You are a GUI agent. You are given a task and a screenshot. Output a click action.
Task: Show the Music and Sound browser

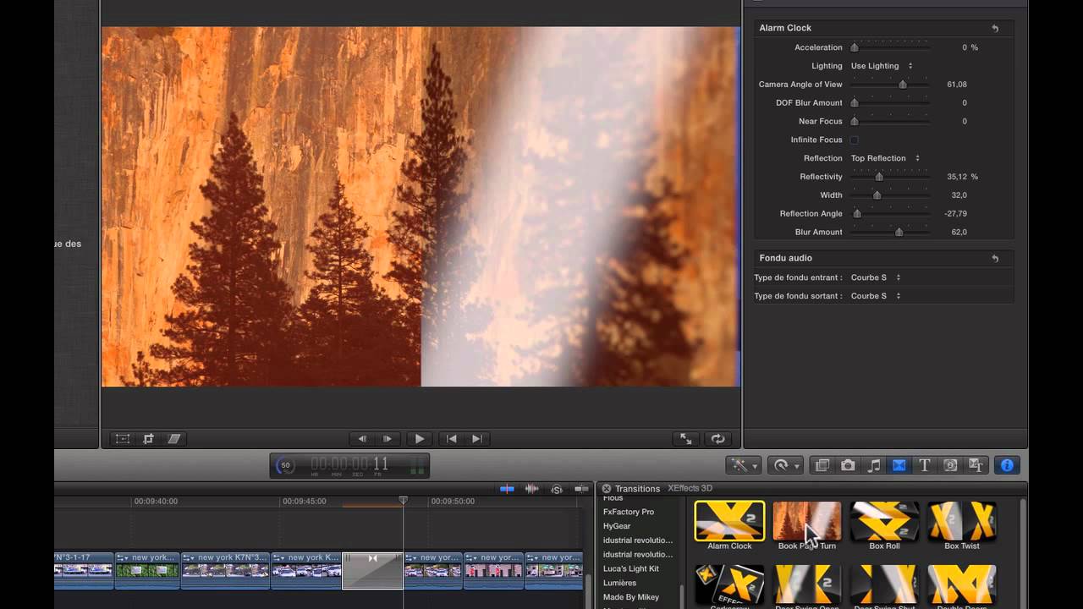[874, 465]
